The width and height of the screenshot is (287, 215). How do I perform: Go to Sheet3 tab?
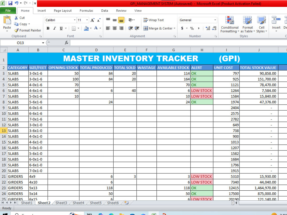click(x=61, y=203)
